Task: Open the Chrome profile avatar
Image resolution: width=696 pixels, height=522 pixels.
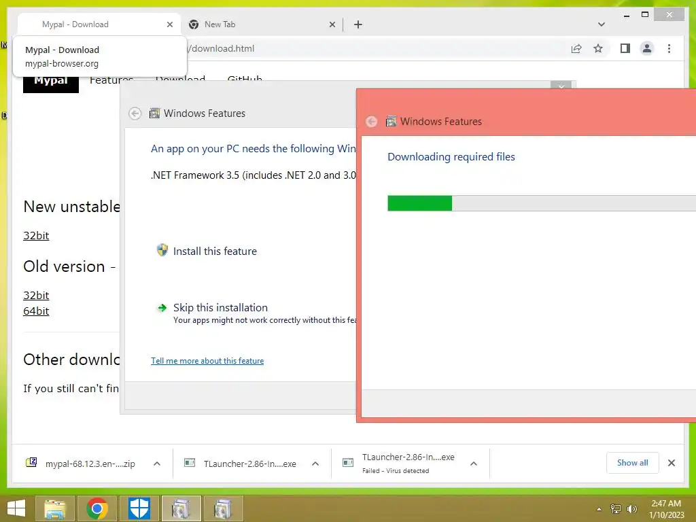Action: pyautogui.click(x=647, y=48)
